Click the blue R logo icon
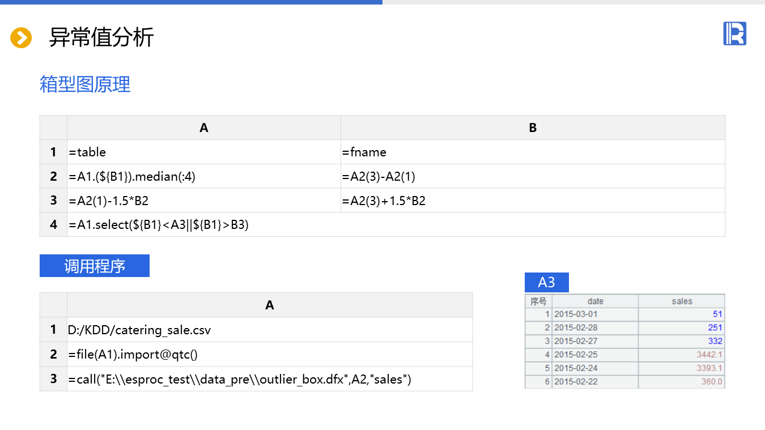The image size is (765, 430). pos(734,33)
